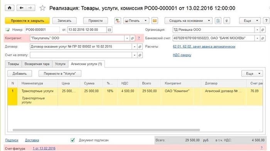270x151 pixels.
Task: Open the НДС сверху link
Action: tap(182, 55)
